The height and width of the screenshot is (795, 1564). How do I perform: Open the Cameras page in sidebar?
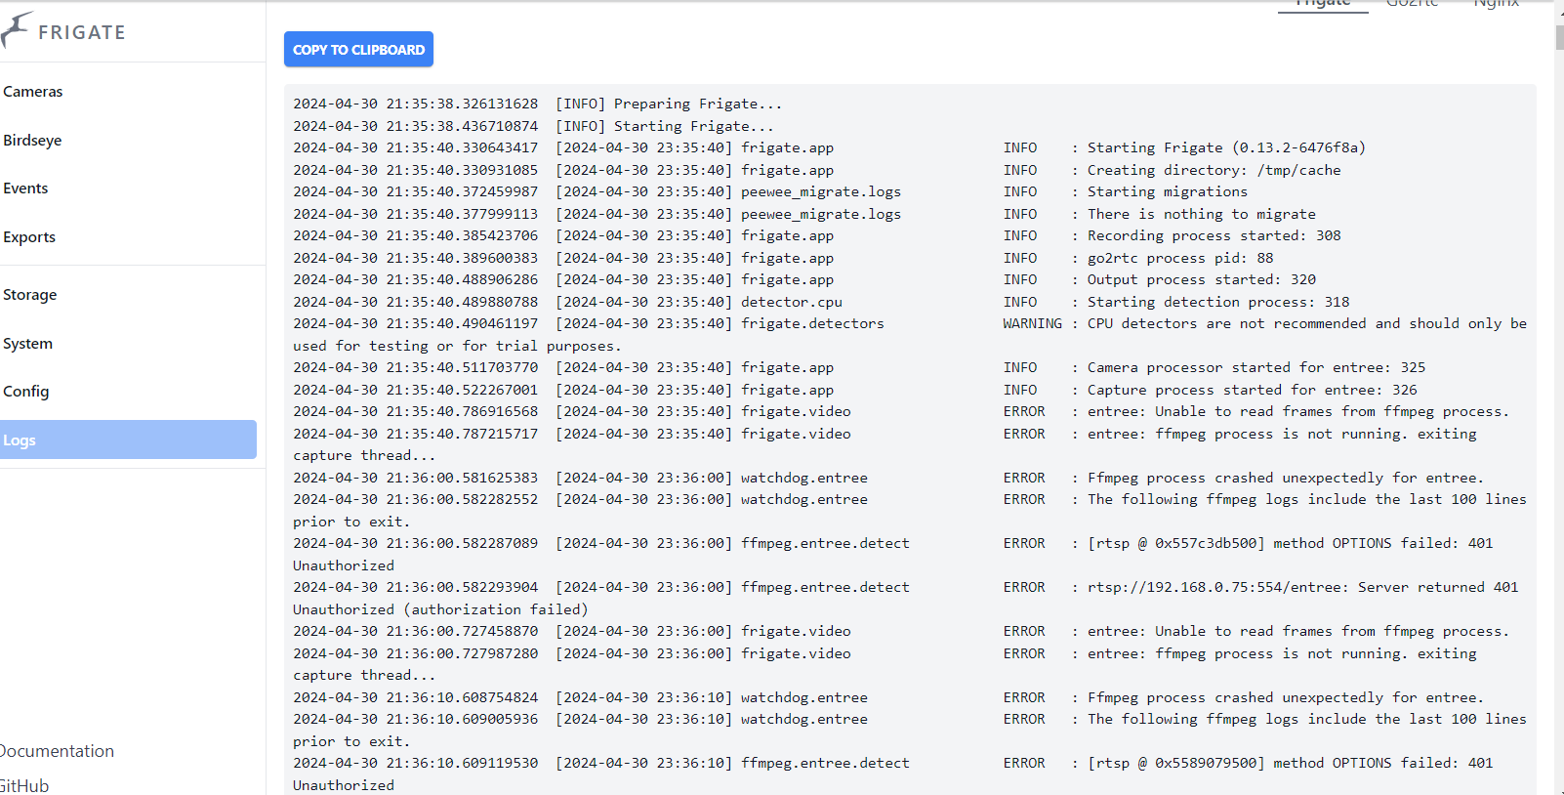tap(33, 92)
